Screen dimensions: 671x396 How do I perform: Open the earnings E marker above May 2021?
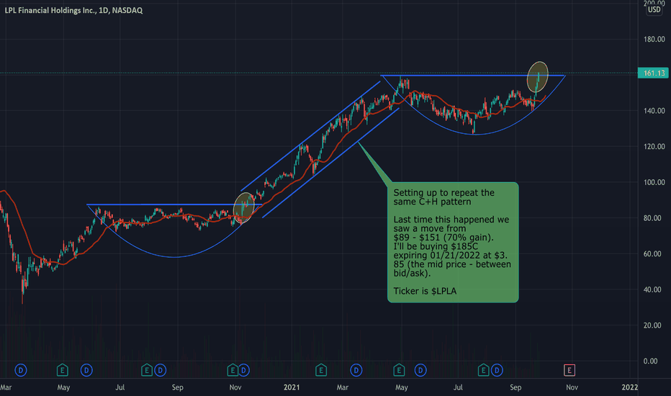click(399, 370)
